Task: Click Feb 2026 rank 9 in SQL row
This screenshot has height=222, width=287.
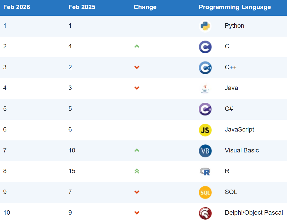Action: tap(5, 192)
